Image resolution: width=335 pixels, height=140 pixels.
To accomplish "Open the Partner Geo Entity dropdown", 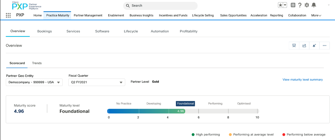I will point(34,82).
